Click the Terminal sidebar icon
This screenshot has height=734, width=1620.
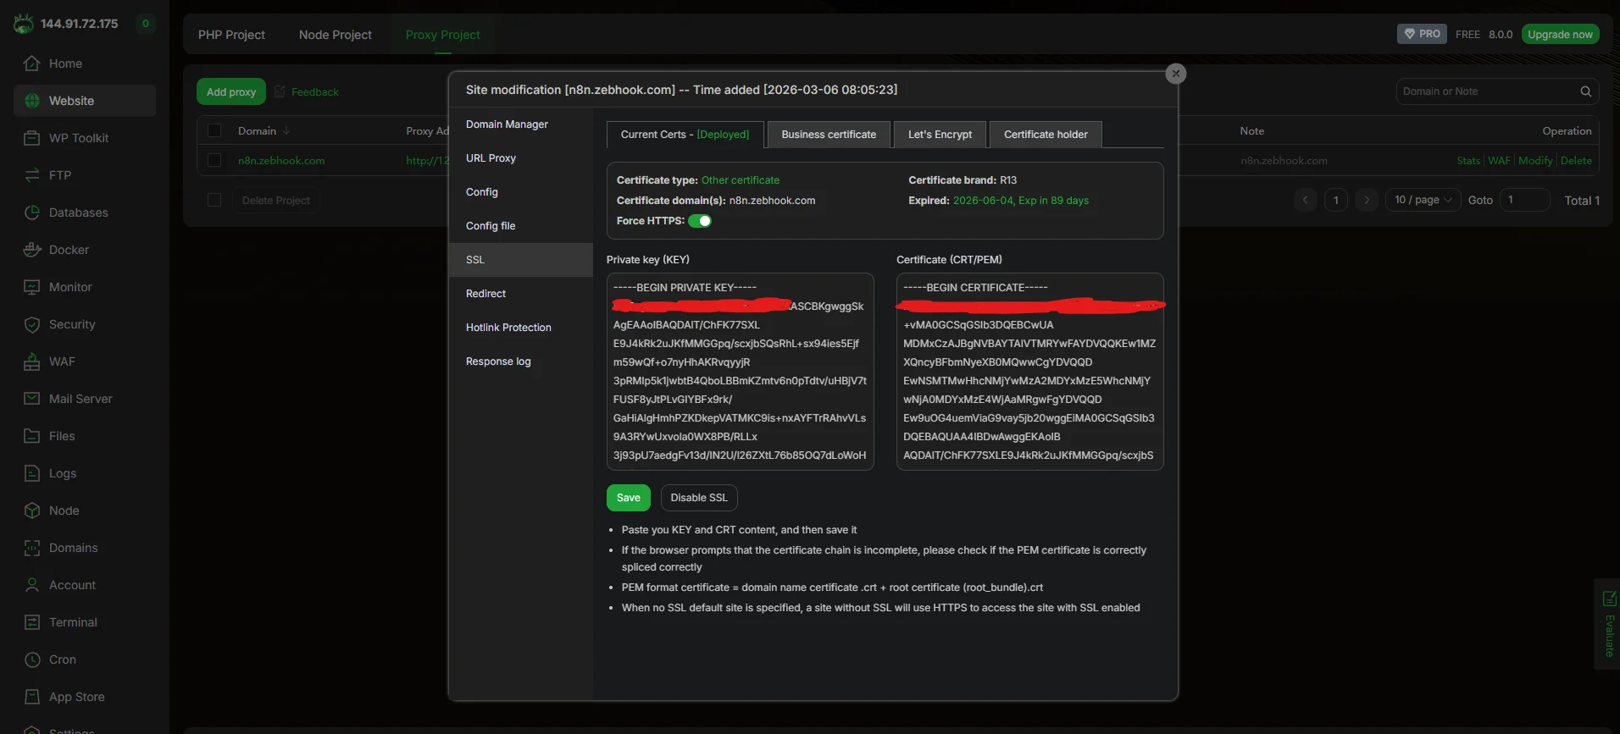(x=32, y=622)
